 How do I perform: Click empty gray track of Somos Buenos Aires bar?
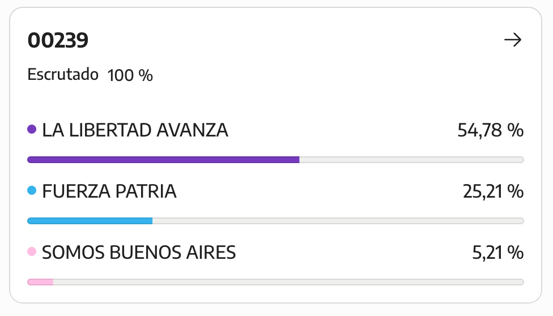[288, 282]
